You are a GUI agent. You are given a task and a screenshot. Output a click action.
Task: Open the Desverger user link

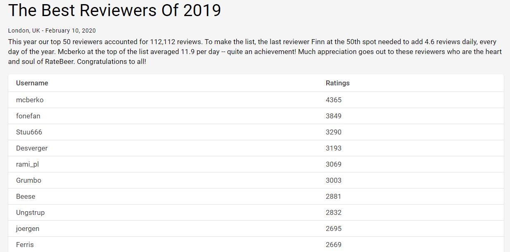pyautogui.click(x=32, y=148)
